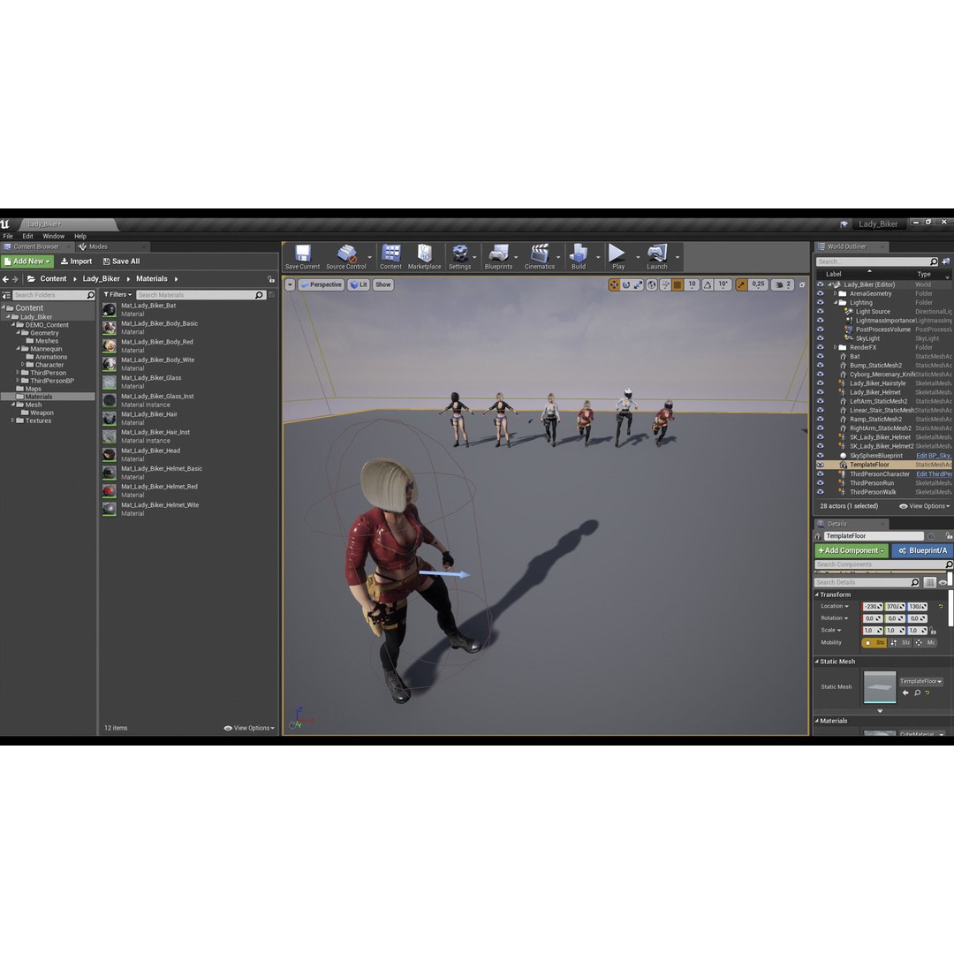Toggle visibility of Lady_Biker_Helmet actor
This screenshot has height=954, width=954.
tap(820, 392)
